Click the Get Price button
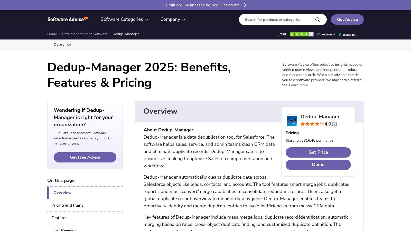Screen dimensions: 411x231 (318, 152)
